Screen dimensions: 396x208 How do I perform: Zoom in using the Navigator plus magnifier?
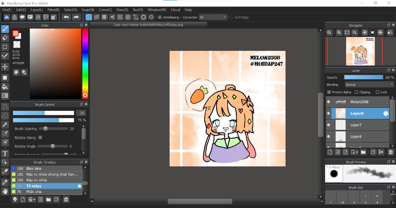tap(339, 32)
